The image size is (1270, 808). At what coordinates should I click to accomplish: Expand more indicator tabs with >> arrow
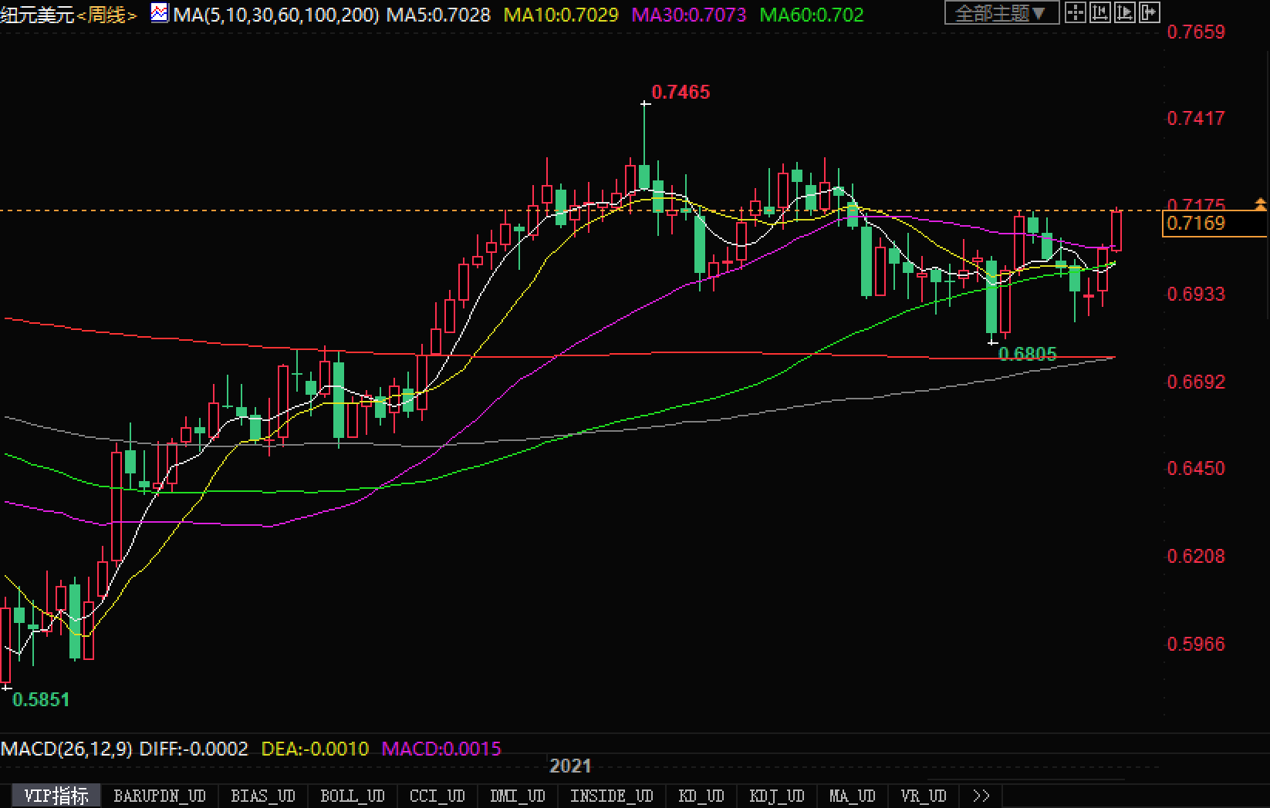(981, 796)
